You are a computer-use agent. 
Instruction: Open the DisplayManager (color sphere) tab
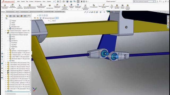pos(22,16)
